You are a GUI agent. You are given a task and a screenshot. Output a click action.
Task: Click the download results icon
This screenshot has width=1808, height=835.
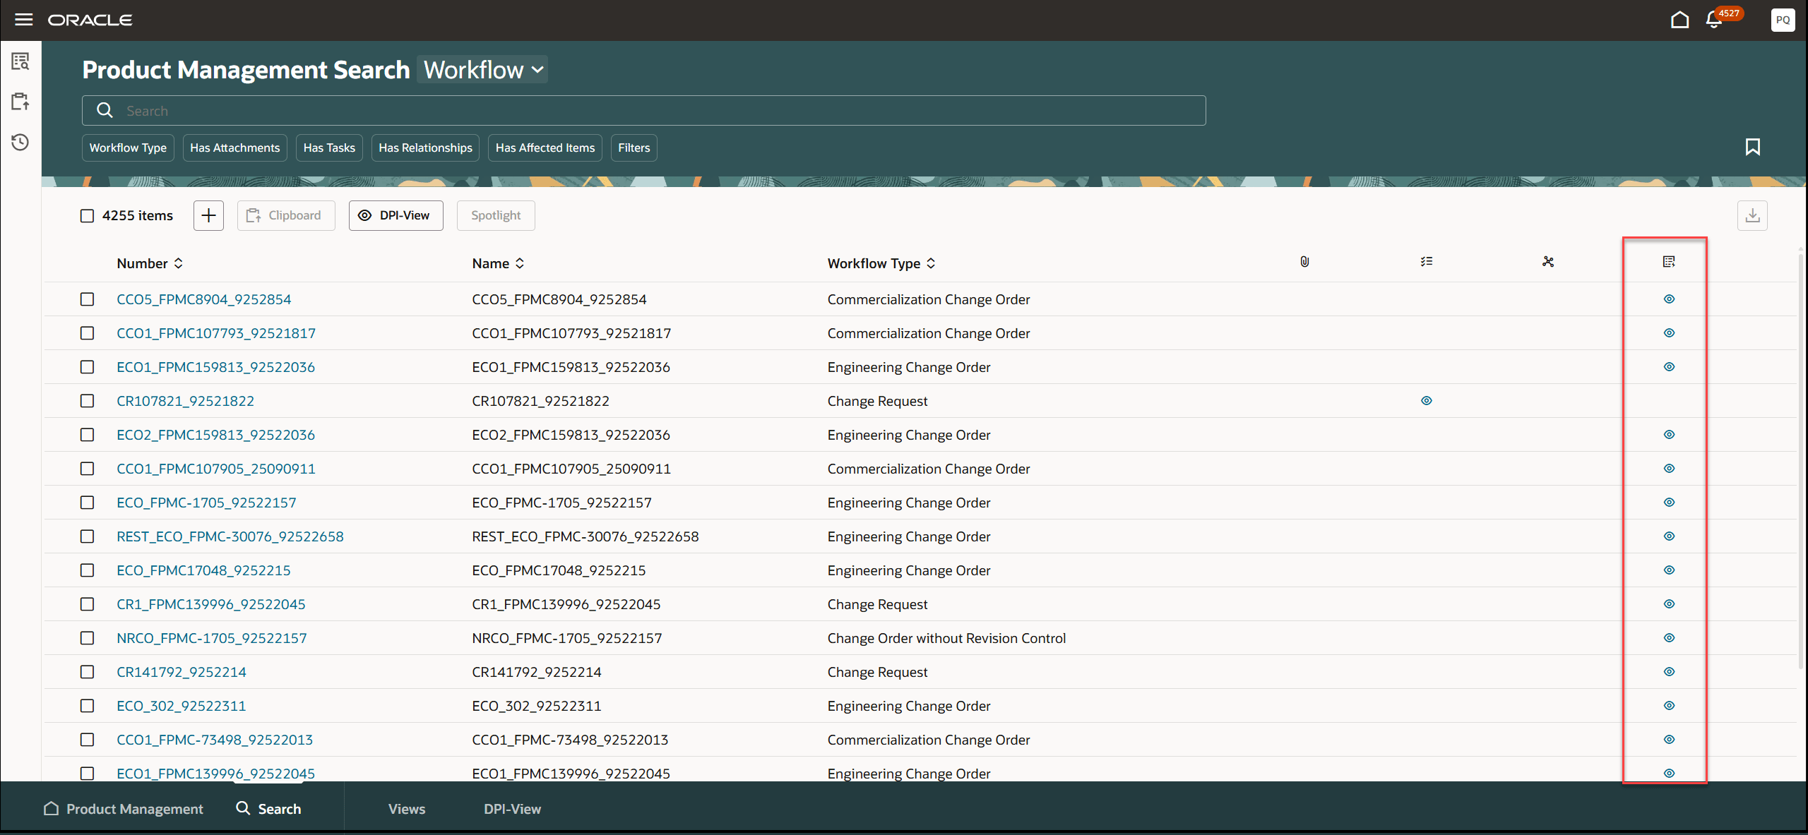pos(1752,215)
